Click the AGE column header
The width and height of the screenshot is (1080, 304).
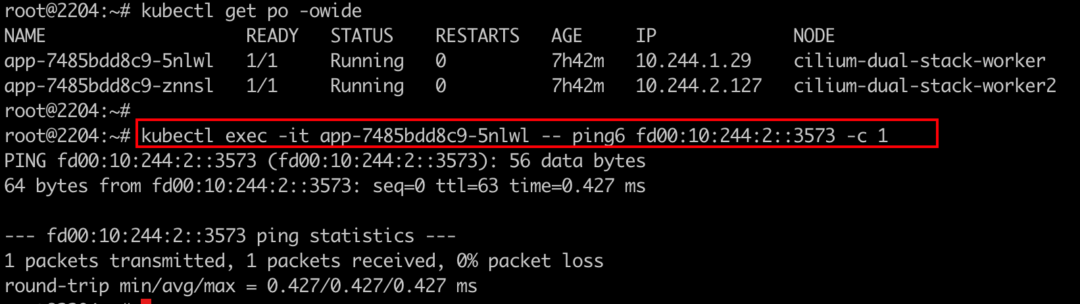[x=566, y=36]
